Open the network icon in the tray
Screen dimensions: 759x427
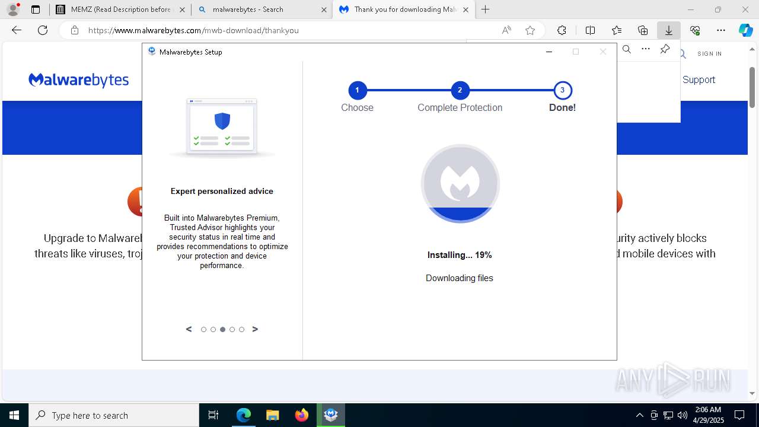click(668, 415)
